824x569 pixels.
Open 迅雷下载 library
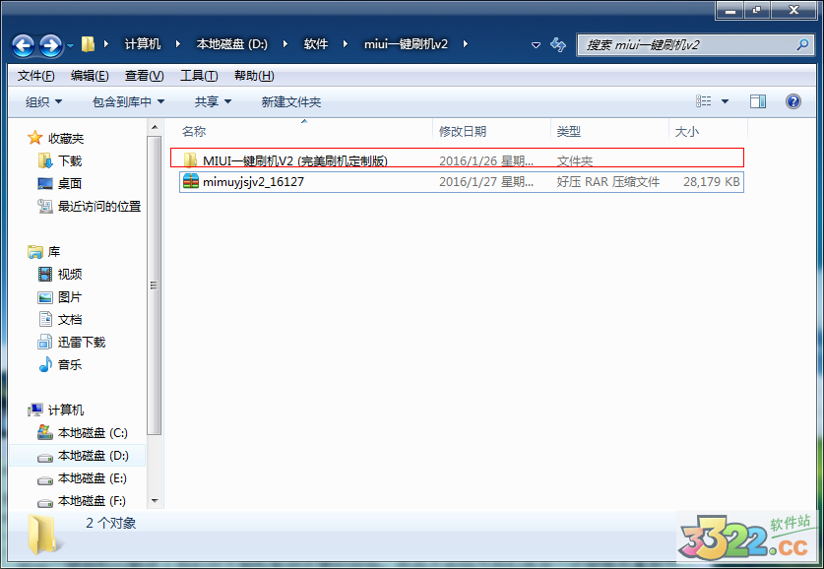click(x=82, y=342)
